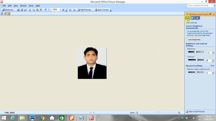Open File Explorer from taskbar
Screen dimensions: 216x121
click(22, 118)
